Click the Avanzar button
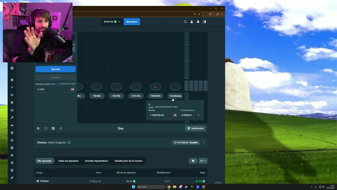The width and height of the screenshot is (337, 190). (56, 77)
